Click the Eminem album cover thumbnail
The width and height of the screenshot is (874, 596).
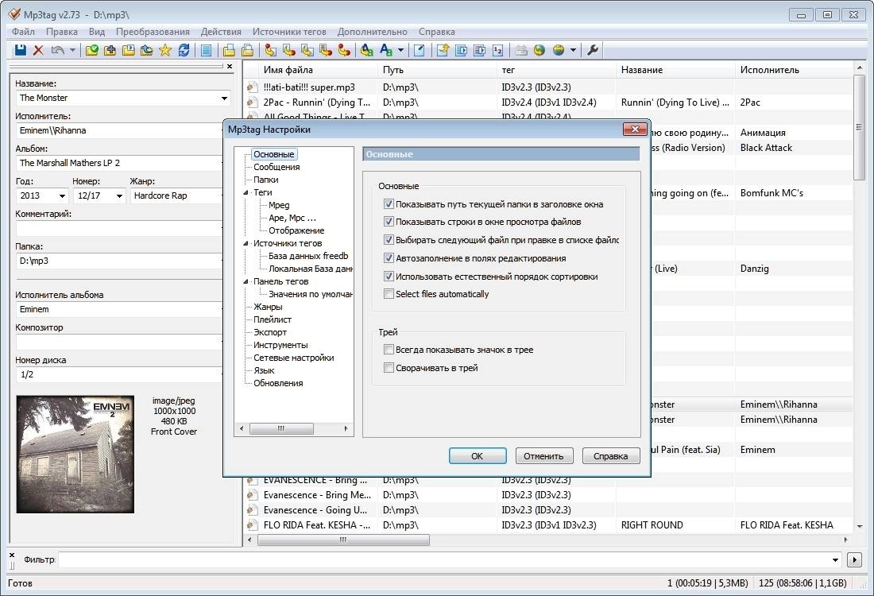pos(75,454)
